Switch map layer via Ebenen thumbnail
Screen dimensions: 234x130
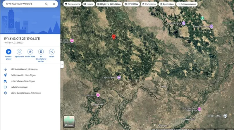coord(69,122)
